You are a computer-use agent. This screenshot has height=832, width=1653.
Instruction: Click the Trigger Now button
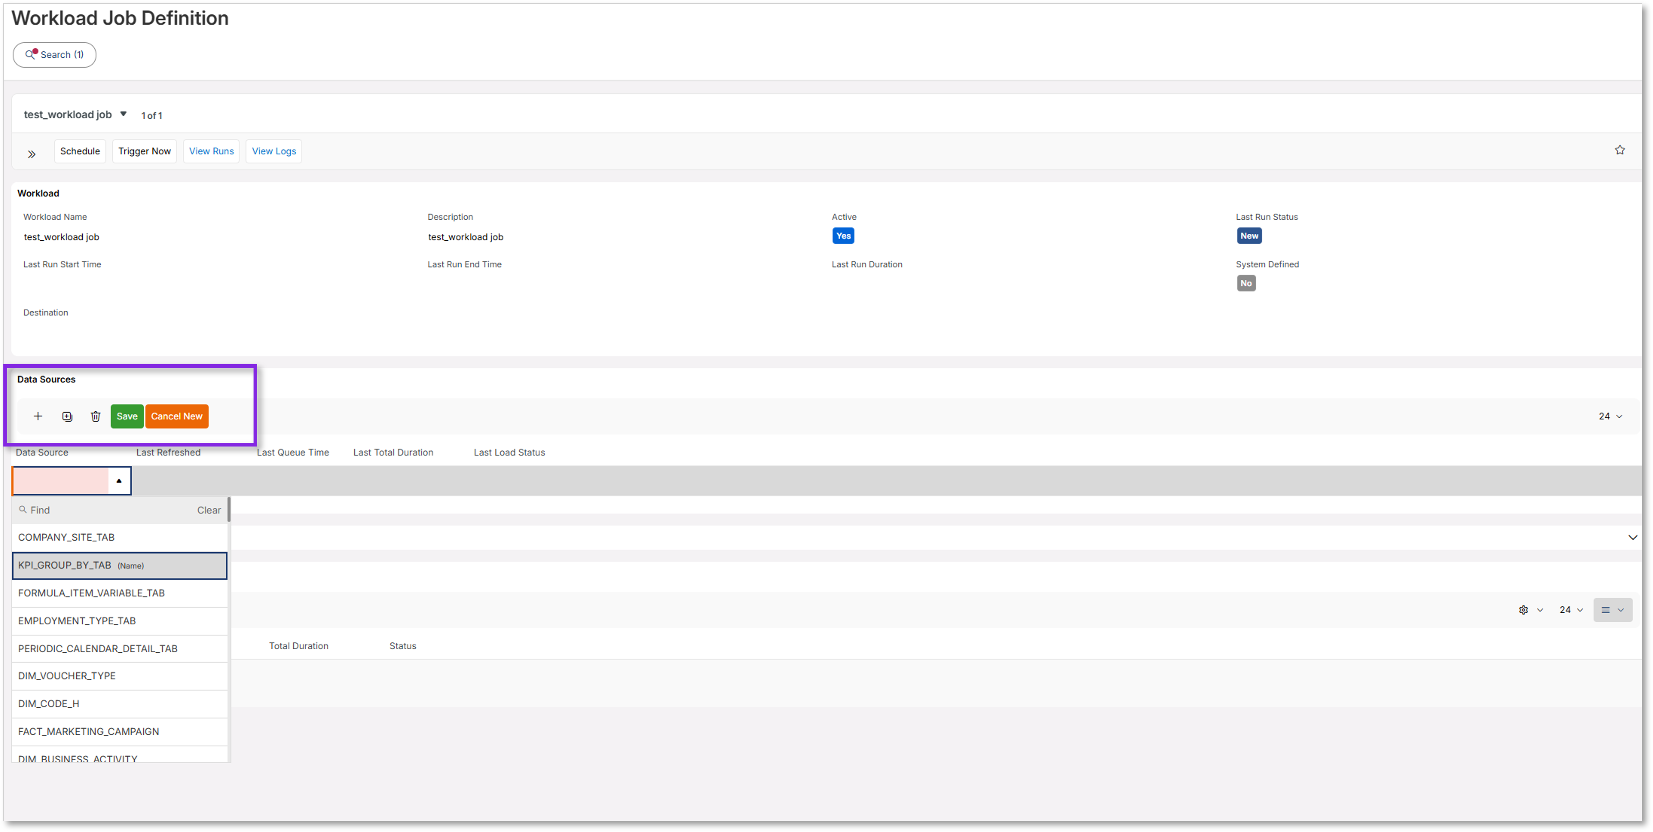(144, 151)
